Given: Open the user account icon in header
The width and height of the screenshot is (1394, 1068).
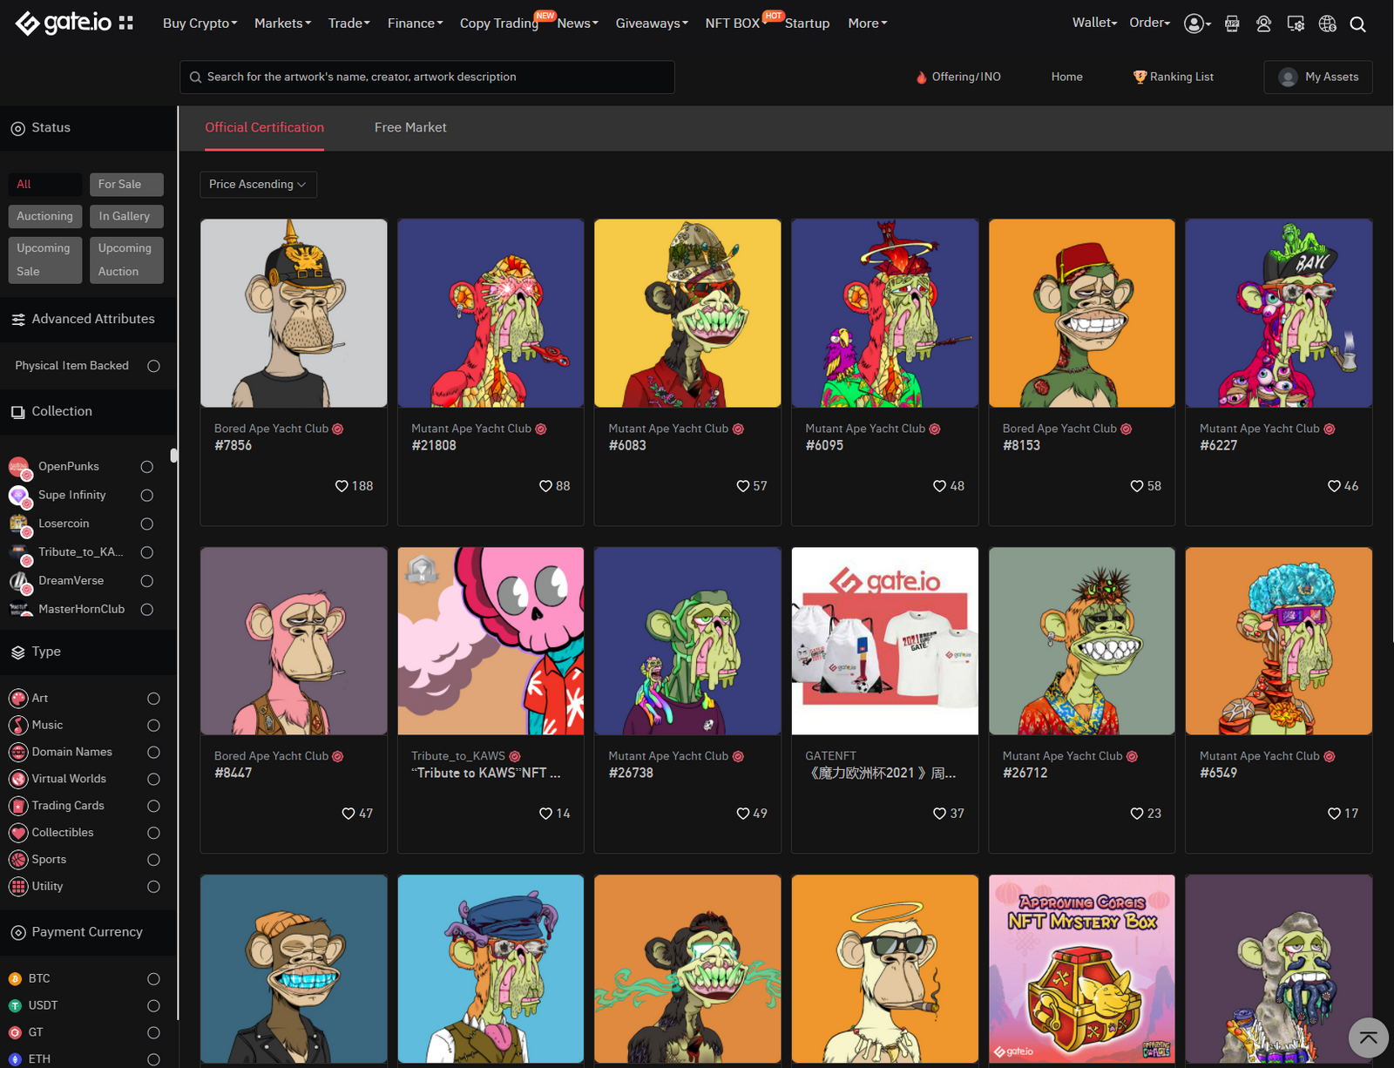Looking at the screenshot, I should 1194,24.
